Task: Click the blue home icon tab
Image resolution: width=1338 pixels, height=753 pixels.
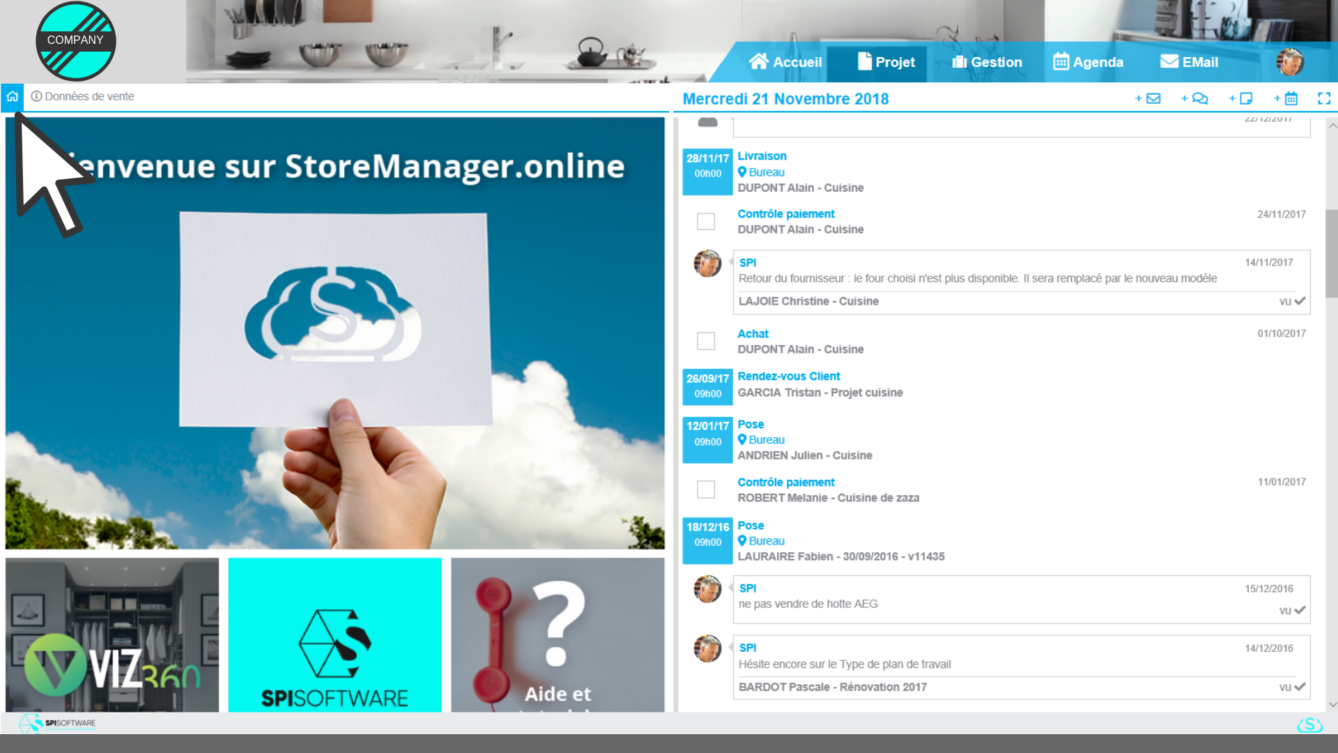Action: point(13,97)
